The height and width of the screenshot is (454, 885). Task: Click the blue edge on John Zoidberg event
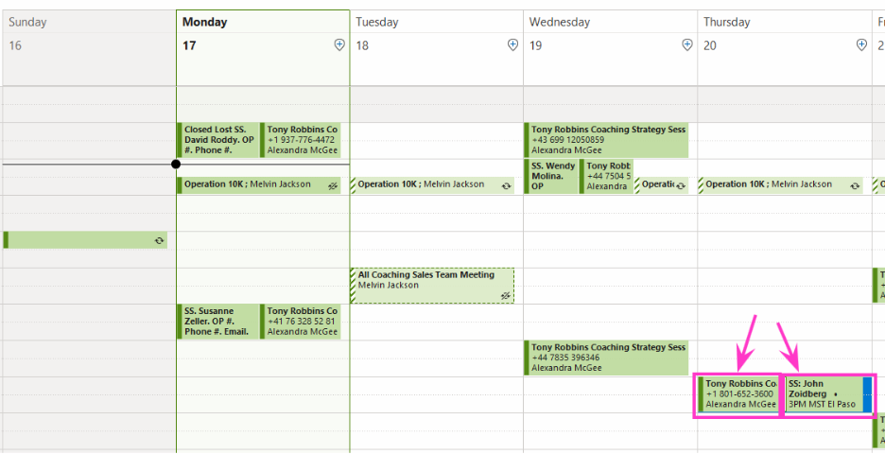tap(867, 394)
